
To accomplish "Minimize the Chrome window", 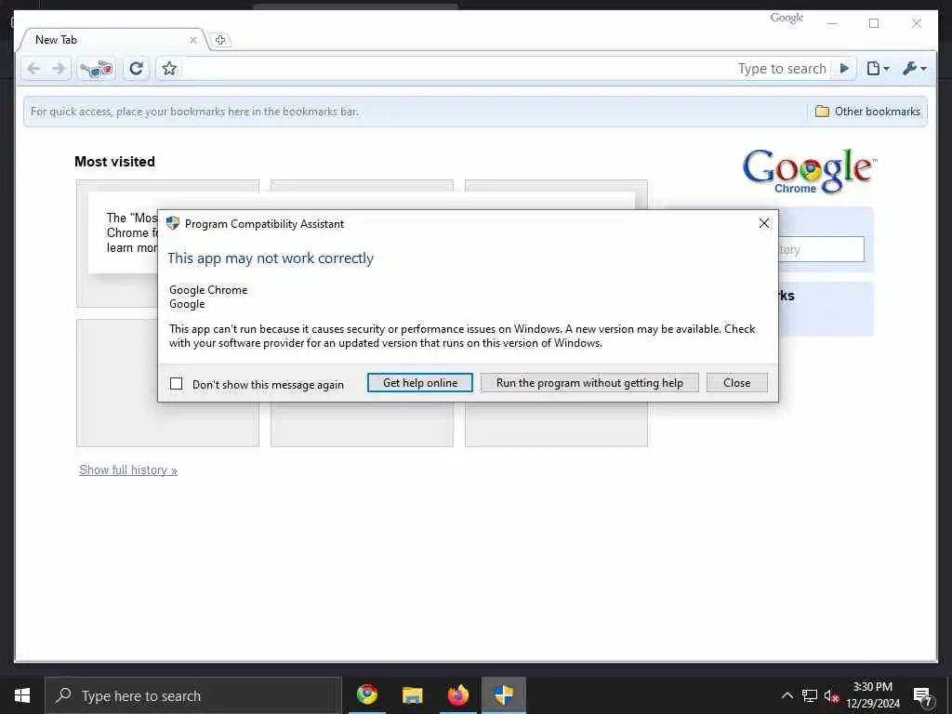I will [x=832, y=23].
